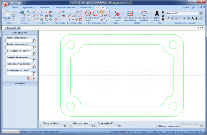The height and width of the screenshot is (135, 207).
Task: Activate the Zoom avant magnifier
Action: pyautogui.click(x=23, y=16)
